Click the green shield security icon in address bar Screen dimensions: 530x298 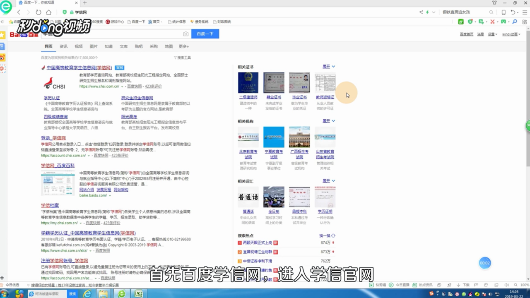coord(65,12)
